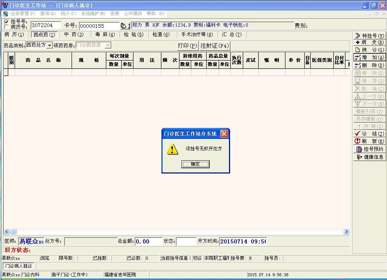Click the yellow warning icon in the dialog
The height and width of the screenshot is (280, 387).
pyautogui.click(x=172, y=149)
